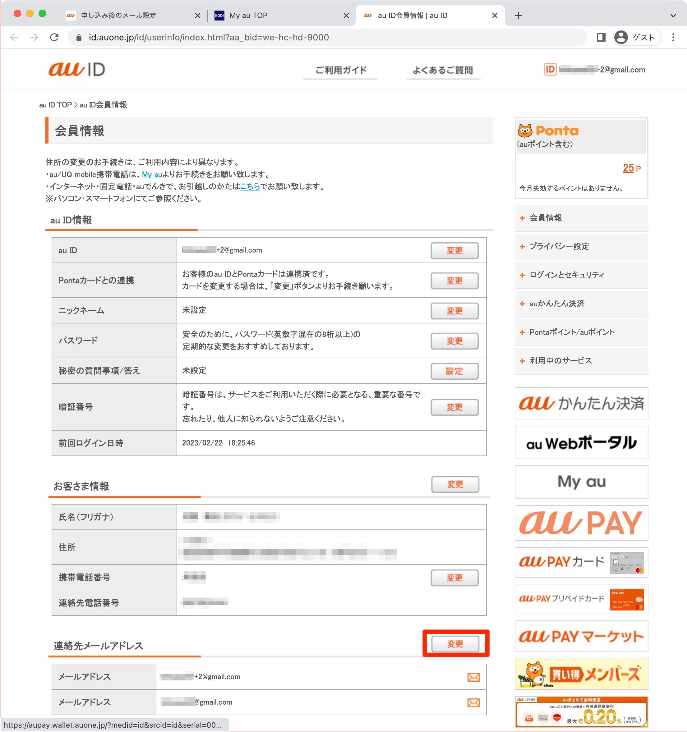Image resolution: width=687 pixels, height=732 pixels.
Task: Click the ゲスト profile button
Action: click(637, 37)
